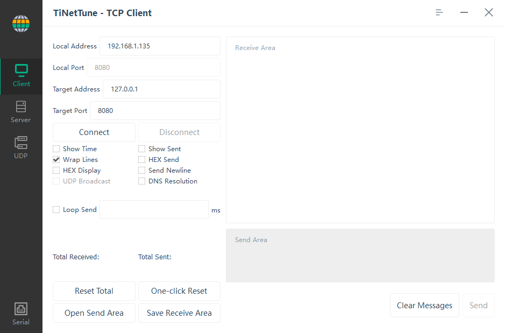The image size is (505, 333).
Task: Enable the Show Sent option
Action: point(142,148)
